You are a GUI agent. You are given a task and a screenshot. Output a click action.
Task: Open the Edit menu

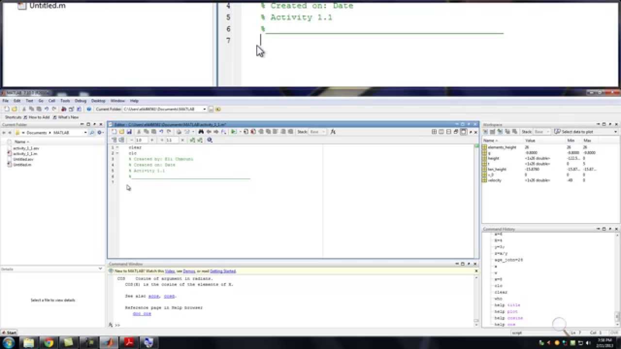(17, 101)
